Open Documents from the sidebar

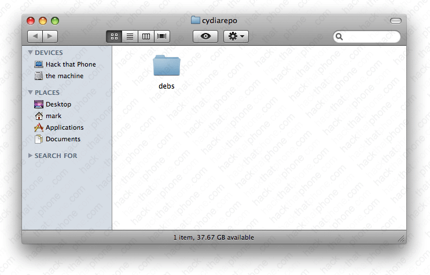[x=63, y=139]
